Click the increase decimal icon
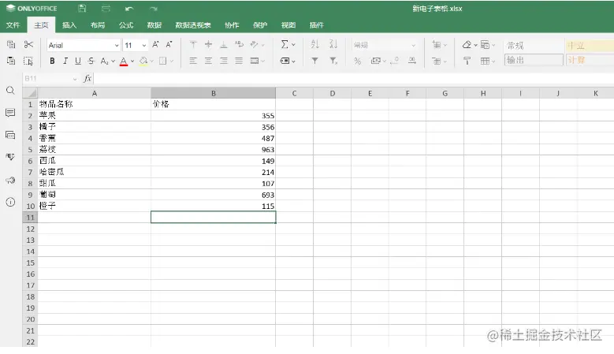This screenshot has height=354, width=614. coord(412,61)
